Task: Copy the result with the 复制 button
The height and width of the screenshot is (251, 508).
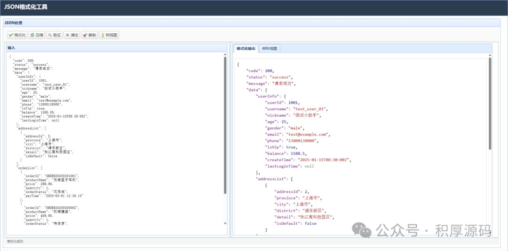Action: coord(89,35)
